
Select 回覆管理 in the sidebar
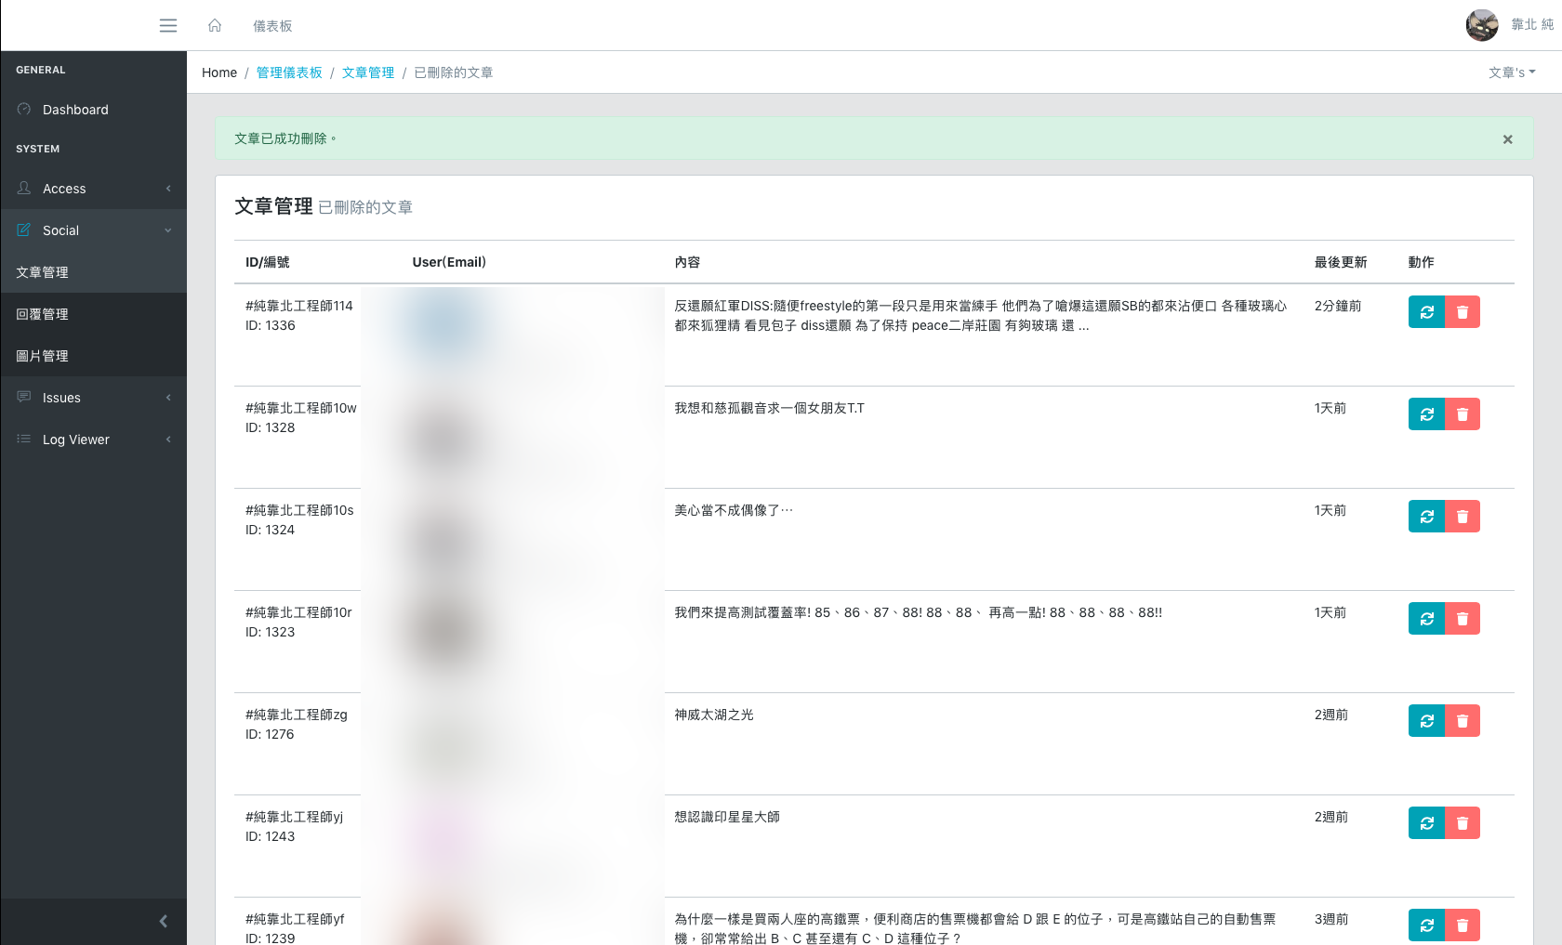pos(93,314)
